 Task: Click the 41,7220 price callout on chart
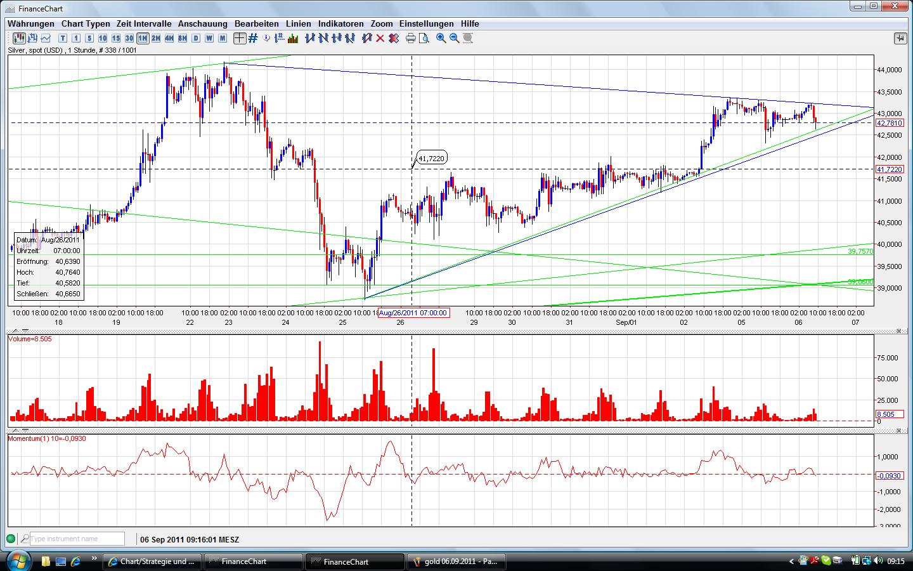pyautogui.click(x=431, y=158)
